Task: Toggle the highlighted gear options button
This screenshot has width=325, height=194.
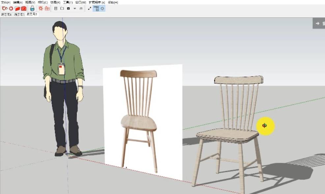Action: (x=103, y=9)
